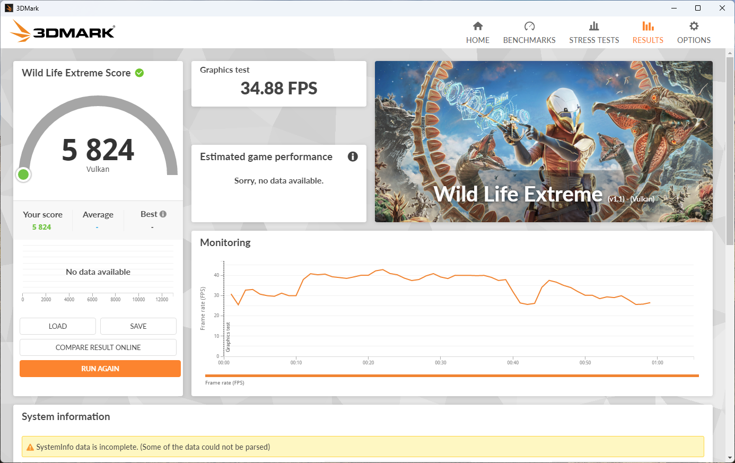Click the green score marker on the gauge

[x=23, y=174]
